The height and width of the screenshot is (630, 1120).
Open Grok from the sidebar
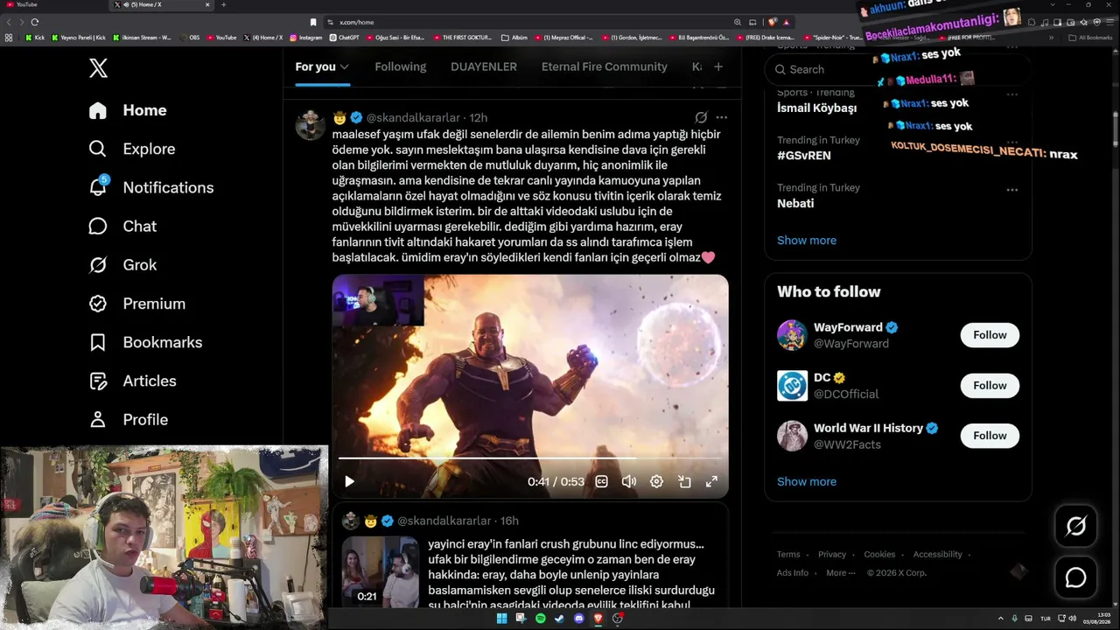pyautogui.click(x=122, y=264)
